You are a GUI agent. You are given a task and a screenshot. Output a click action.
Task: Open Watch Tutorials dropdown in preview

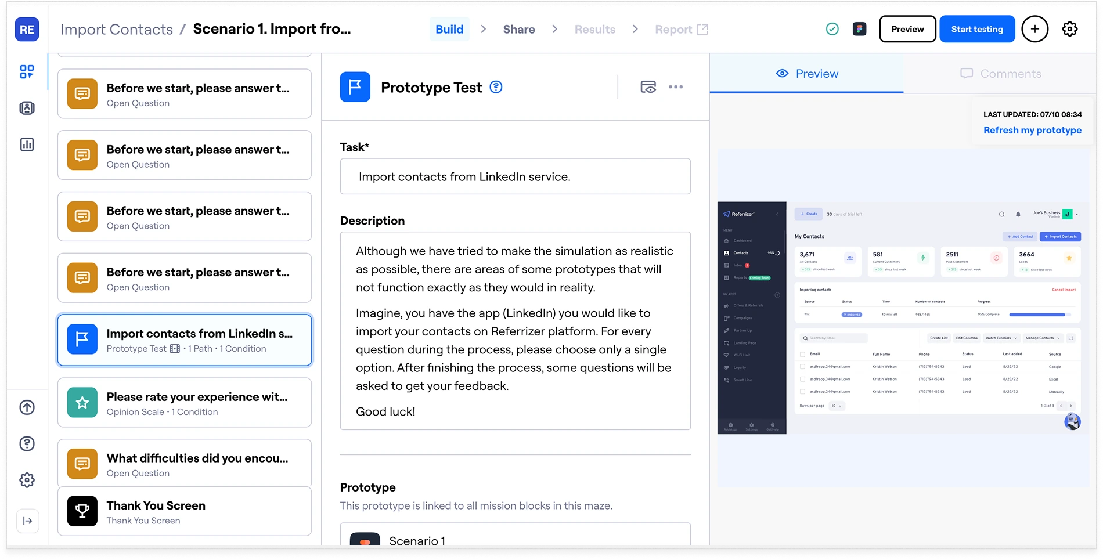click(1001, 338)
